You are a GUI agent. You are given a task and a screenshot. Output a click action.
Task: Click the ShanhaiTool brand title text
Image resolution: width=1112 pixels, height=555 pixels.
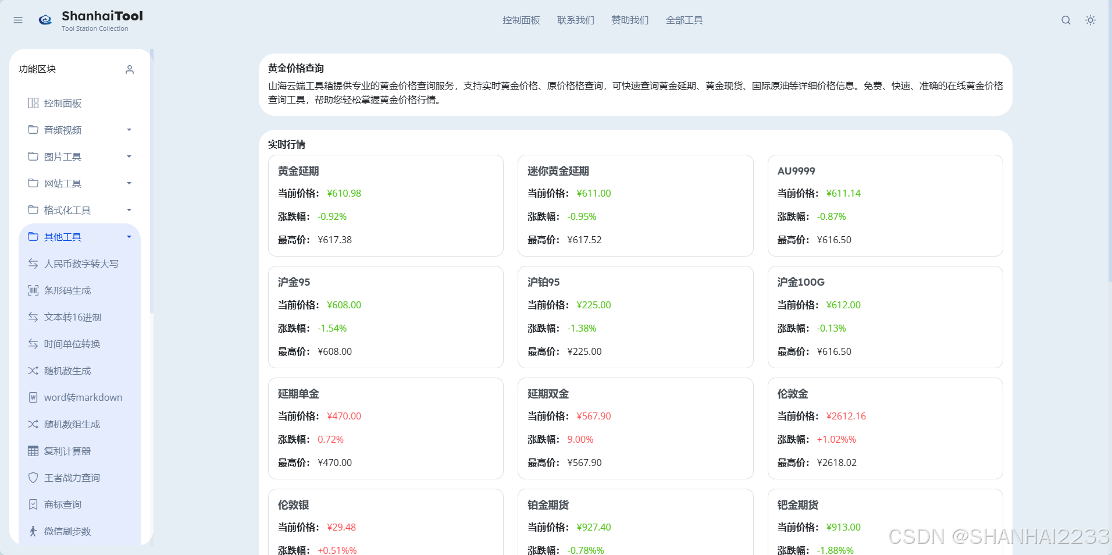click(x=102, y=16)
